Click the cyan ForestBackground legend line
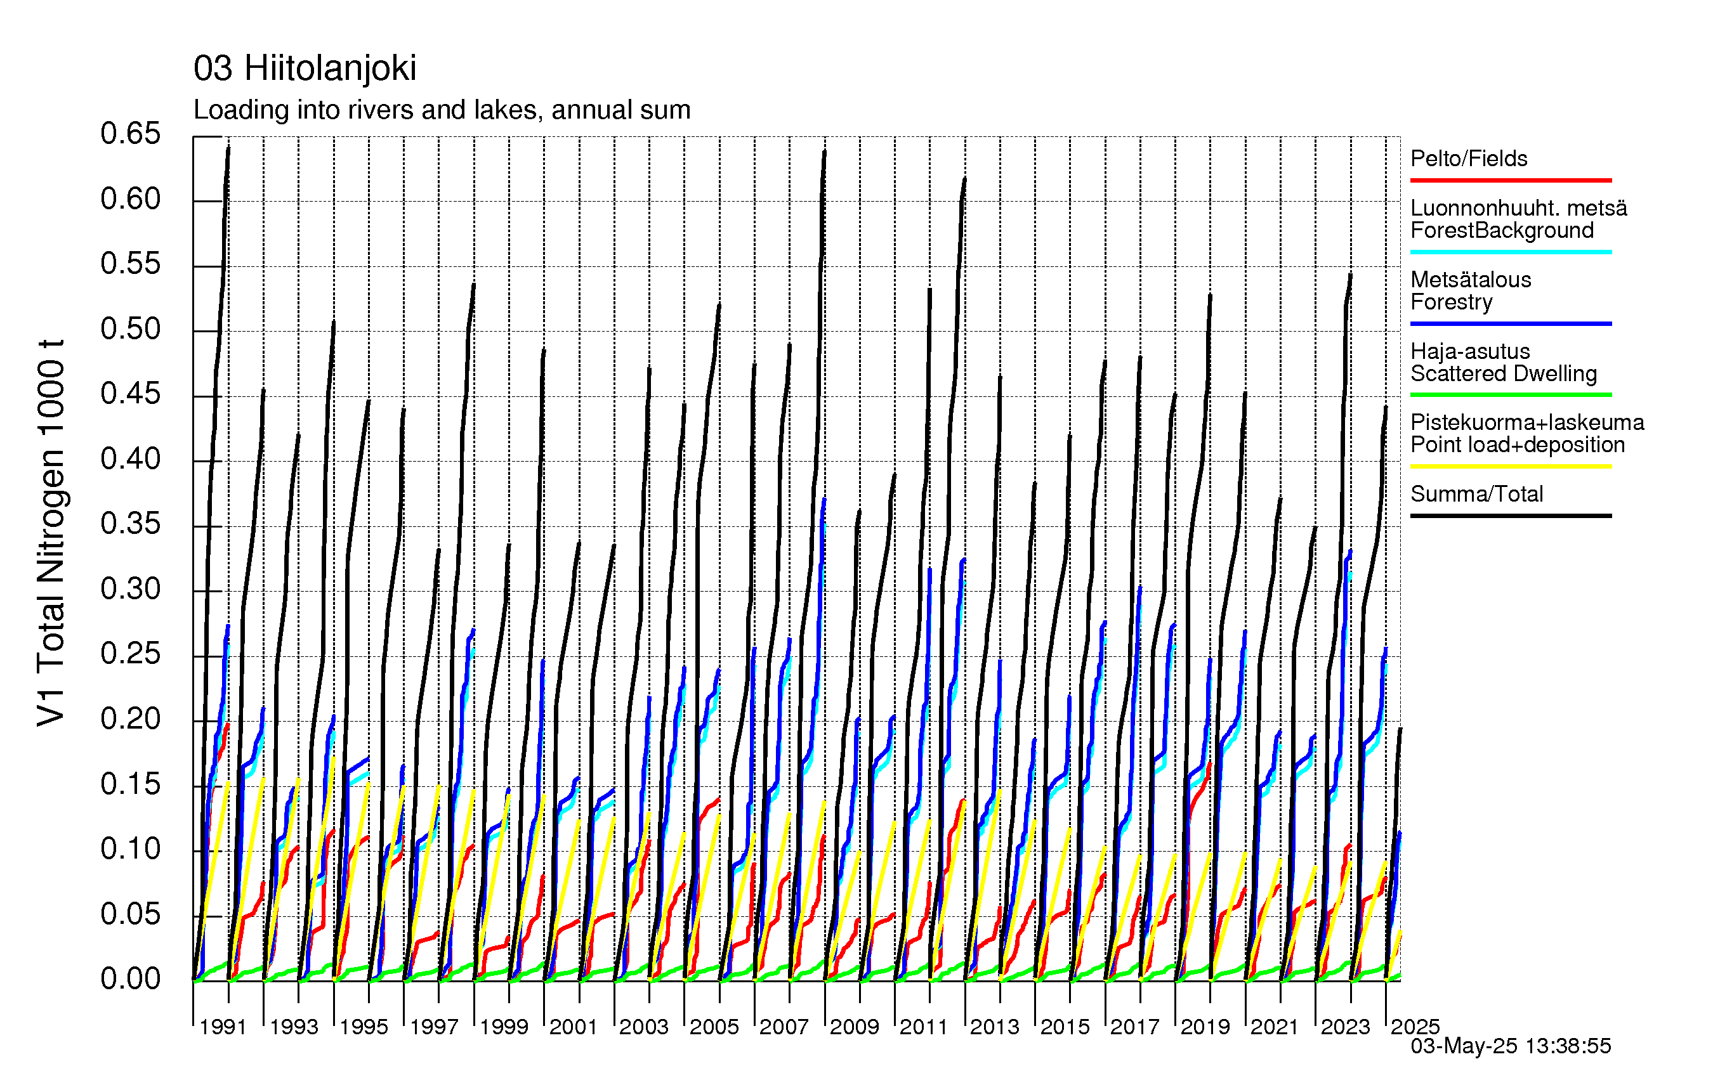The width and height of the screenshot is (1713, 1078). 1510,252
